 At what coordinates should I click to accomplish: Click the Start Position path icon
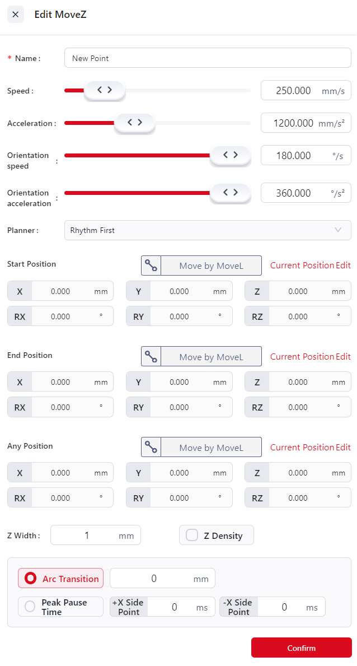[x=151, y=266]
